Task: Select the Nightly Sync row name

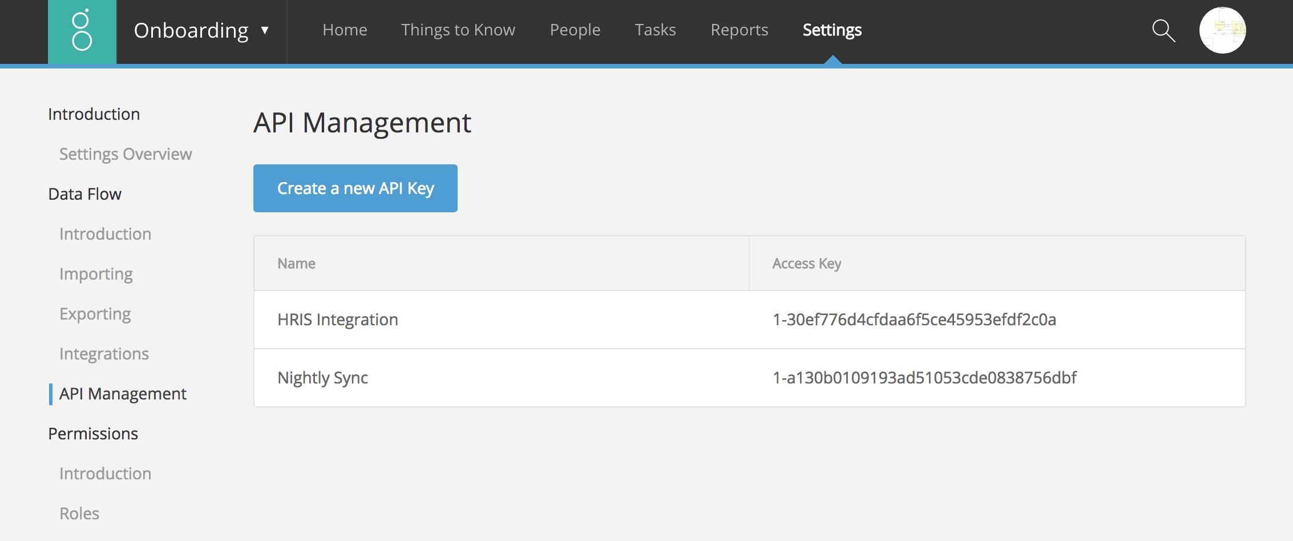Action: click(x=322, y=378)
